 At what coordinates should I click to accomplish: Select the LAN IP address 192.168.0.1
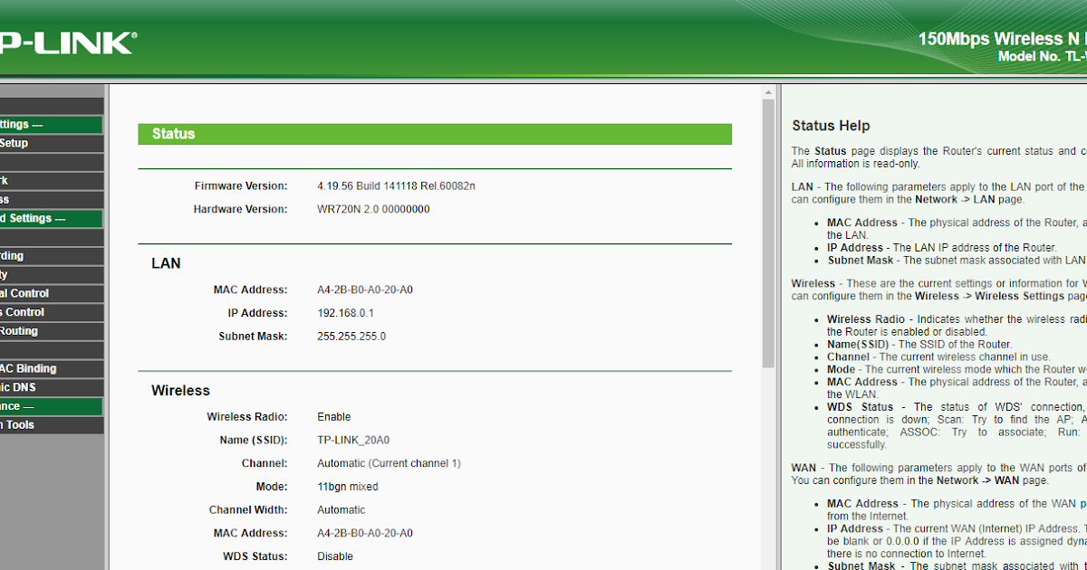click(345, 313)
